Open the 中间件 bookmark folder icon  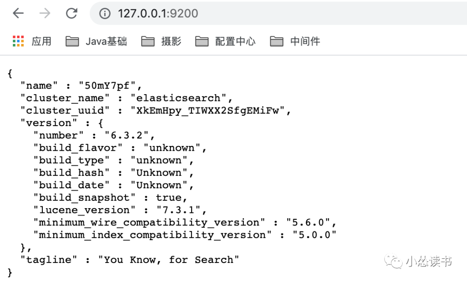pos(276,41)
